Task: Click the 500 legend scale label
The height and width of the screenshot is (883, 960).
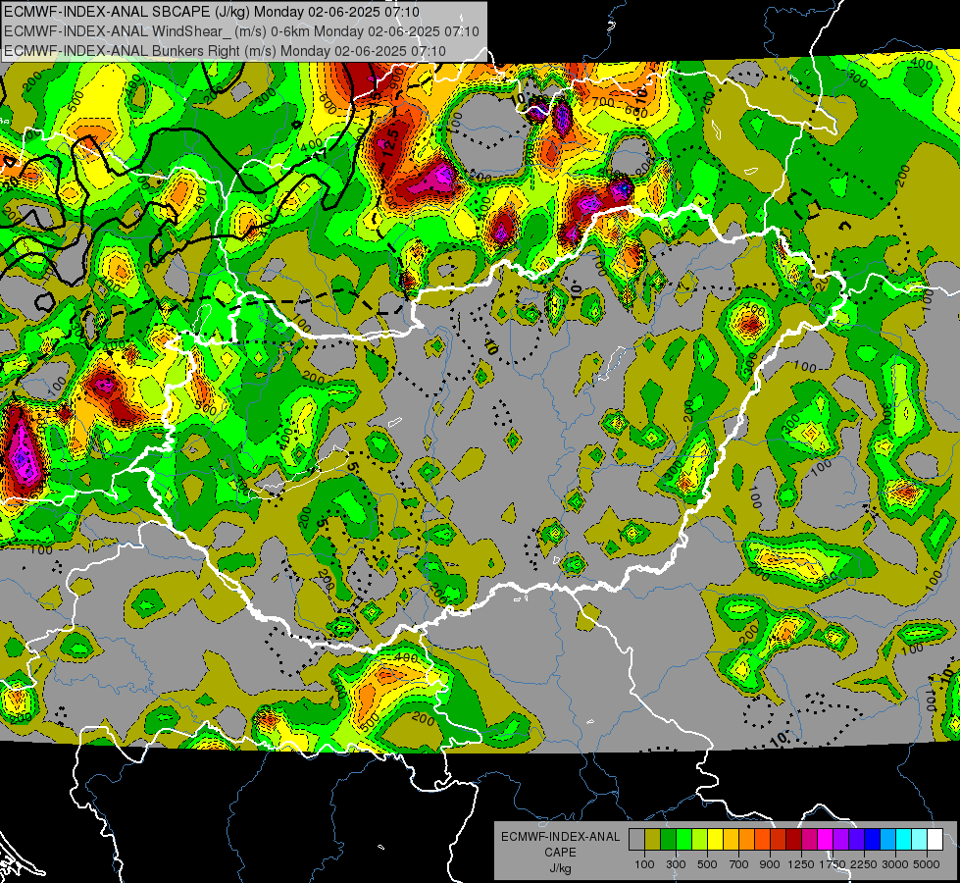Action: (707, 864)
